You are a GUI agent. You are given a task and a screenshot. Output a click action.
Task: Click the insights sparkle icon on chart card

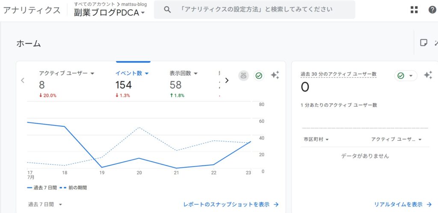click(x=275, y=75)
